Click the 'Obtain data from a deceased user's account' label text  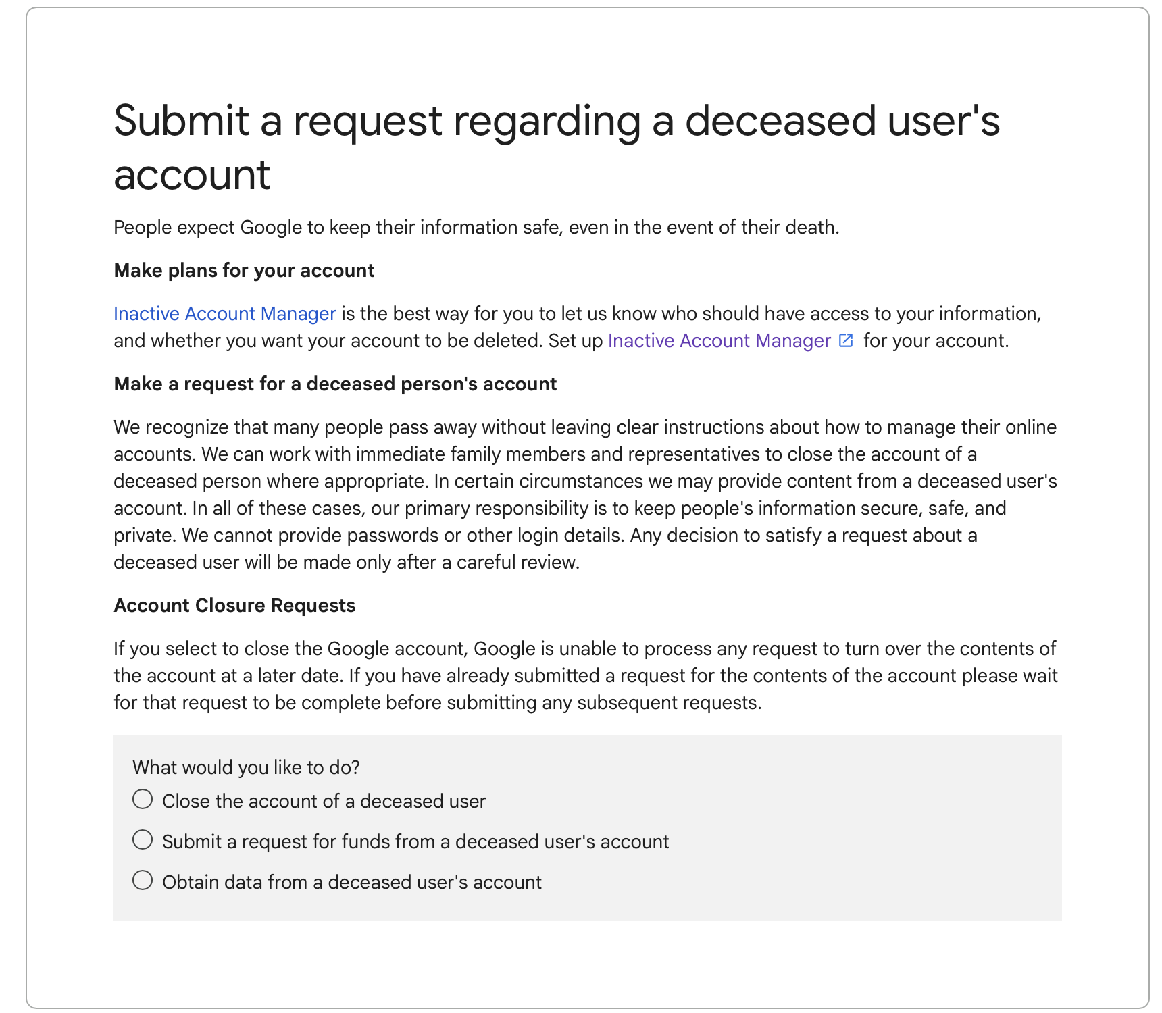click(x=352, y=882)
